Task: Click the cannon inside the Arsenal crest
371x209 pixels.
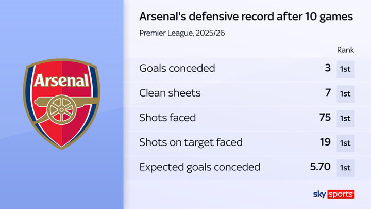Action: (61, 108)
